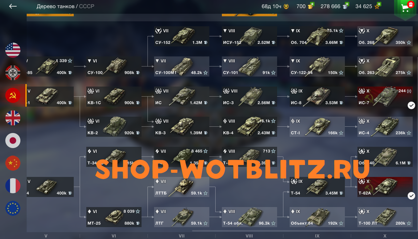Go back with the arrow icon
Viewport: 418px width, 239px height.
click(x=13, y=6)
